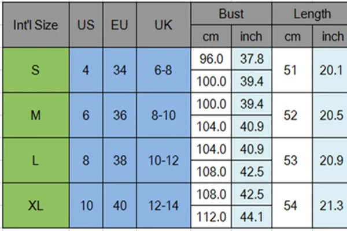
Task: Click the green S size cell
Action: [35, 70]
